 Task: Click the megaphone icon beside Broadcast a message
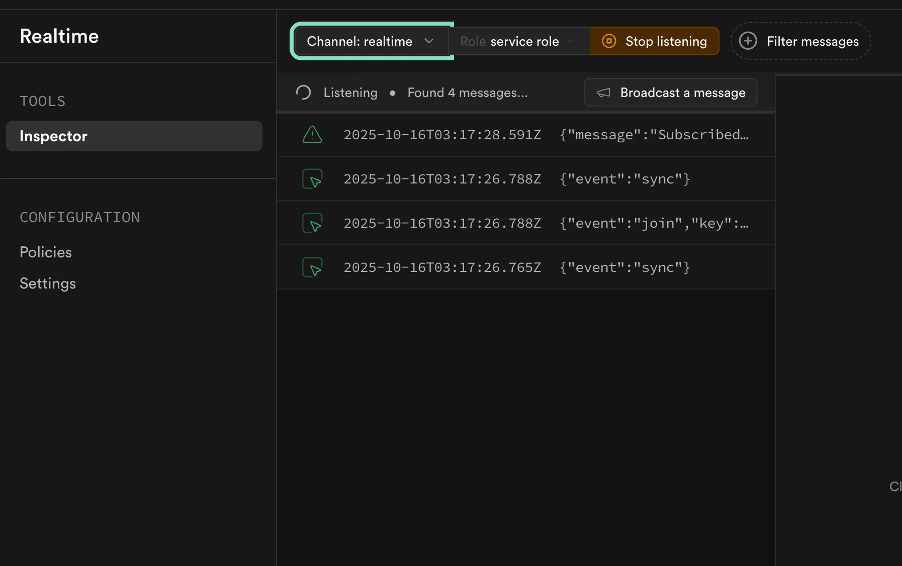click(x=603, y=92)
